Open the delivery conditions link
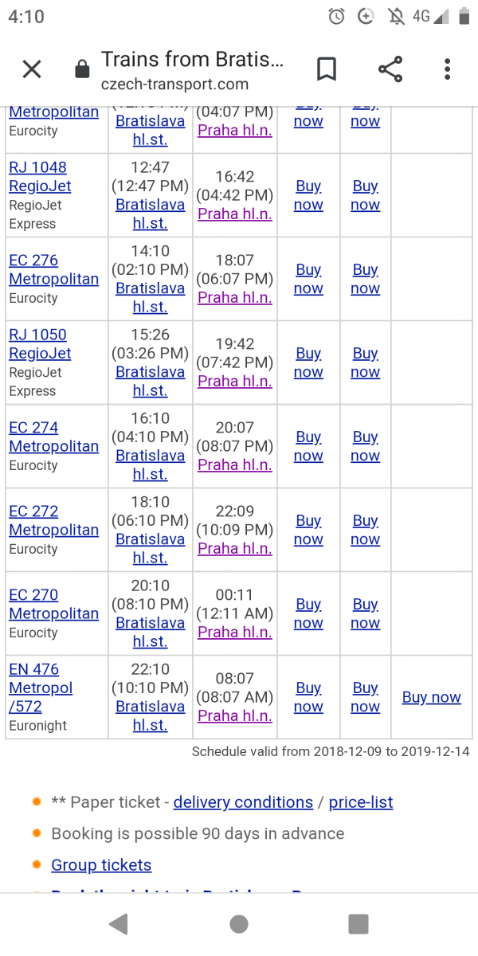478x956 pixels. tap(243, 802)
